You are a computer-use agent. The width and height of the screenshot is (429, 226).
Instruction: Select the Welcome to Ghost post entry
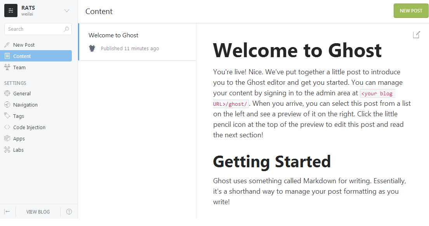(x=137, y=42)
